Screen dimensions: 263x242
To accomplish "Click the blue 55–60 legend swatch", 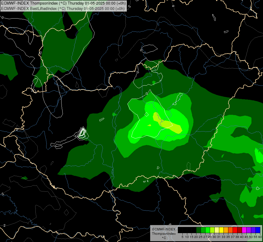I will tap(258, 230).
